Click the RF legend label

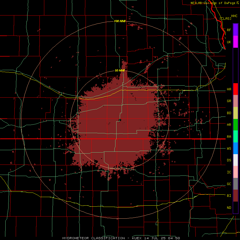click(229, 30)
